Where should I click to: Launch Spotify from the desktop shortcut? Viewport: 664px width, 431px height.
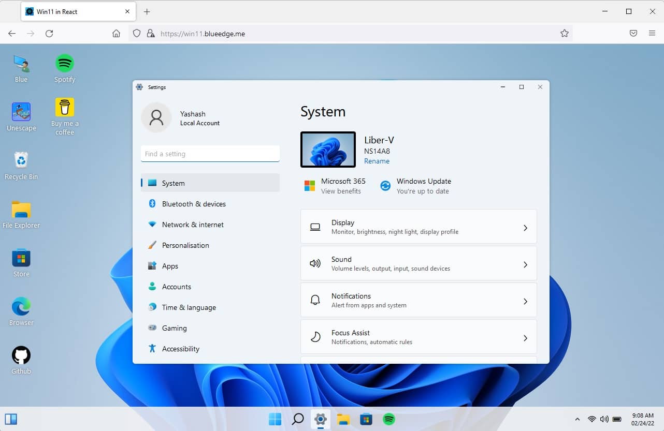(65, 68)
